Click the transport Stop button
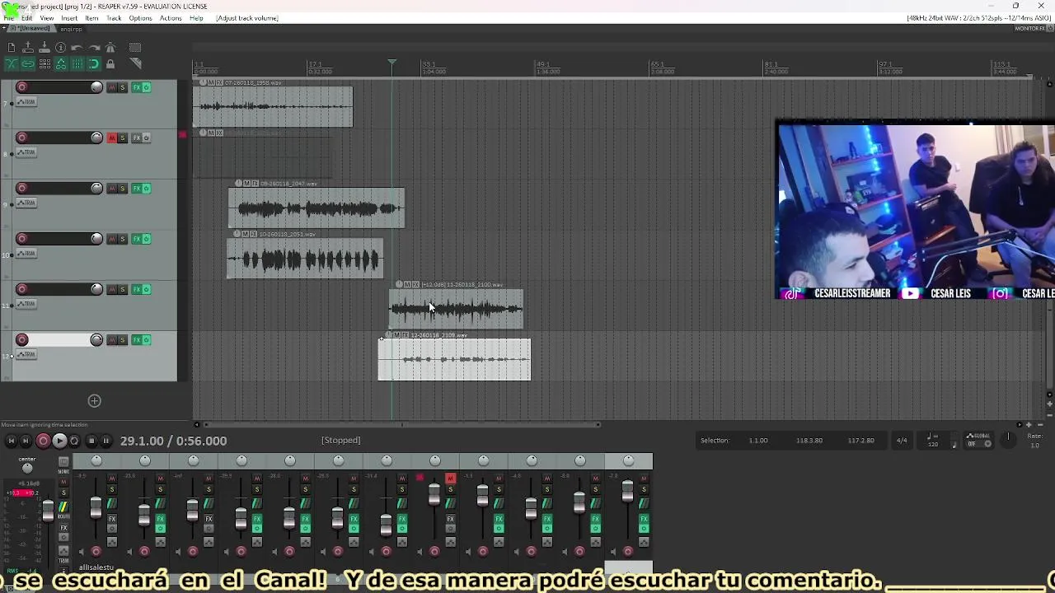1055x593 pixels. point(91,441)
